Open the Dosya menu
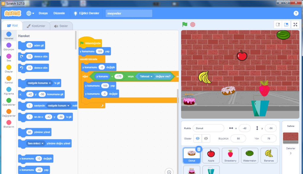Viewport: 303px width, 174px height. tap(43, 13)
